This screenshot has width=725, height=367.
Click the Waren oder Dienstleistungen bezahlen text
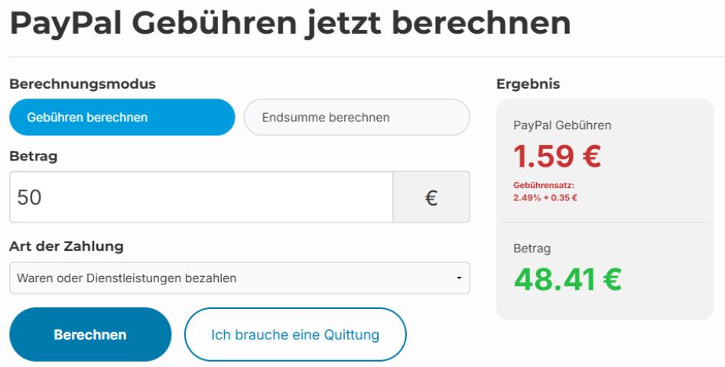tap(127, 278)
